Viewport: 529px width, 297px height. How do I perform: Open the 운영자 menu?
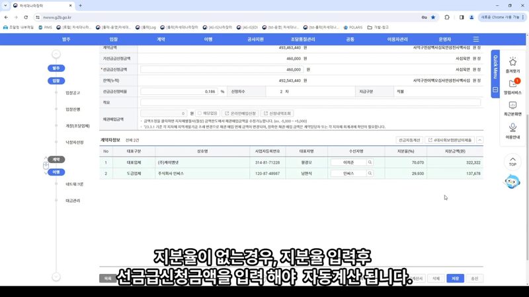point(444,40)
